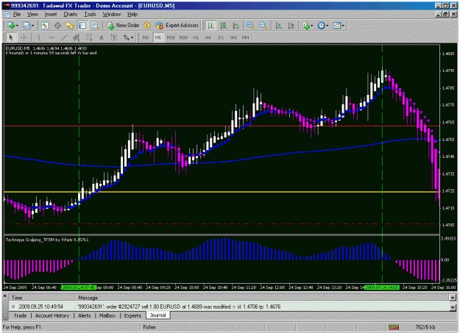
Task: Open the Tools menu
Action: 90,14
